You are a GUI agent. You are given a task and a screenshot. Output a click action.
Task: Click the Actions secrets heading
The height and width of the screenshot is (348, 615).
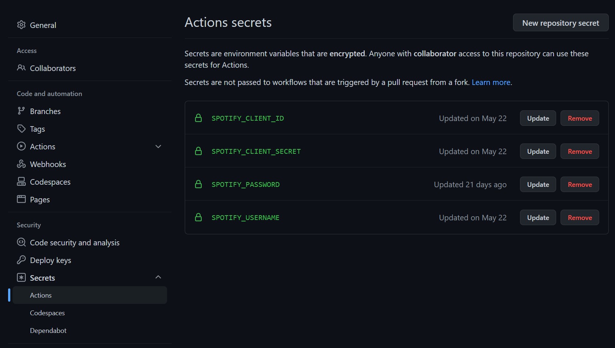pos(228,22)
